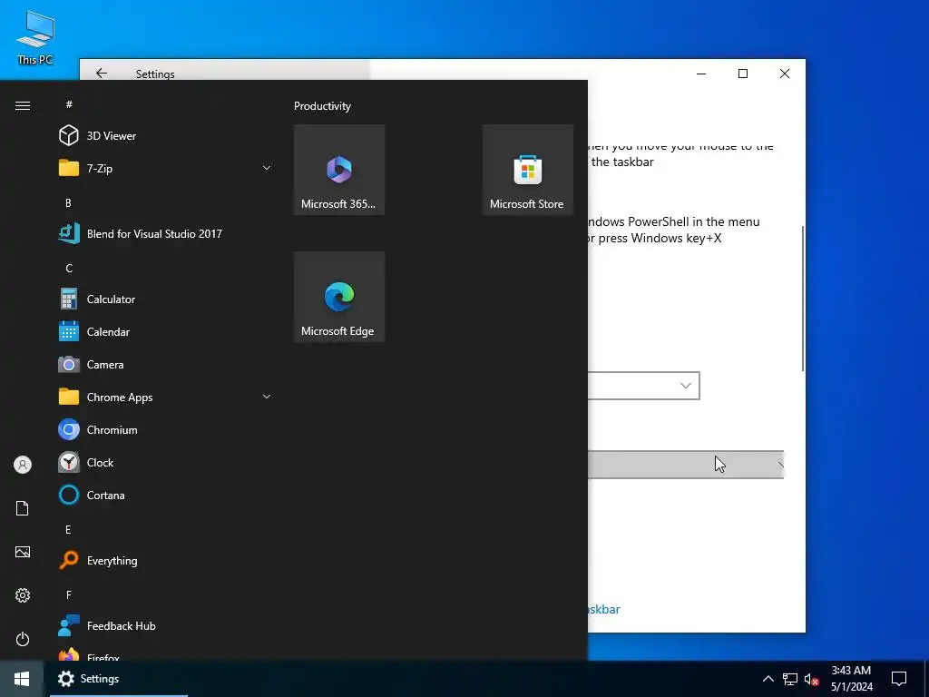Click the Settings window scrollbar
The width and height of the screenshot is (929, 697).
pyautogui.click(x=803, y=298)
